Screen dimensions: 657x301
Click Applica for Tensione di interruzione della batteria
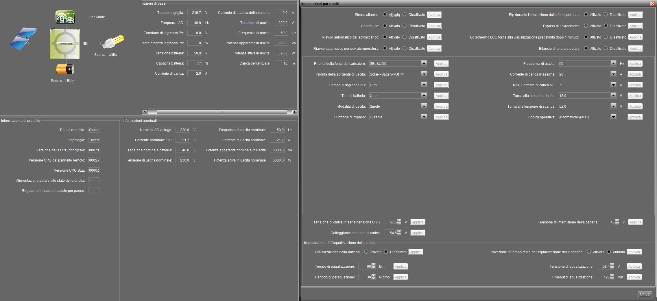pyautogui.click(x=635, y=222)
